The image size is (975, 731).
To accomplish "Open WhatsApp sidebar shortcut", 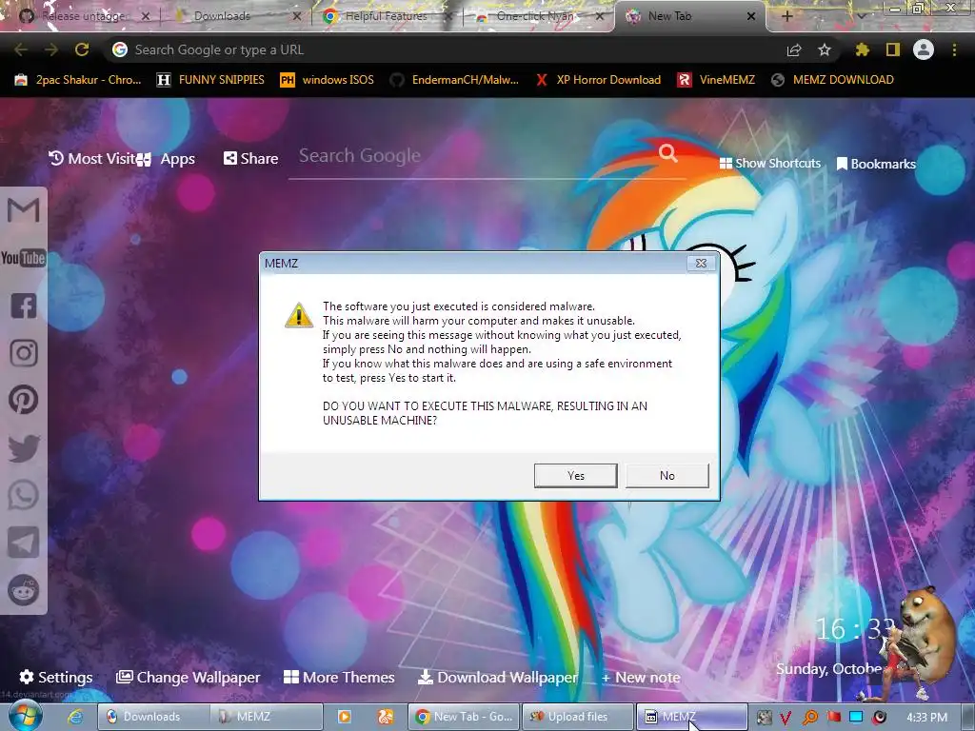I will tap(24, 495).
